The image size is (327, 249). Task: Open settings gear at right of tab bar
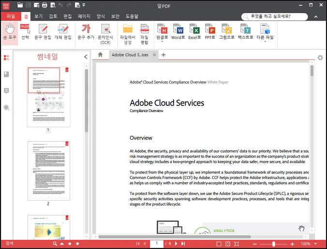click(x=320, y=58)
